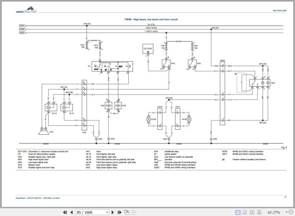295x216 pixels.
Task: Select single page view mode
Action: 238,212
